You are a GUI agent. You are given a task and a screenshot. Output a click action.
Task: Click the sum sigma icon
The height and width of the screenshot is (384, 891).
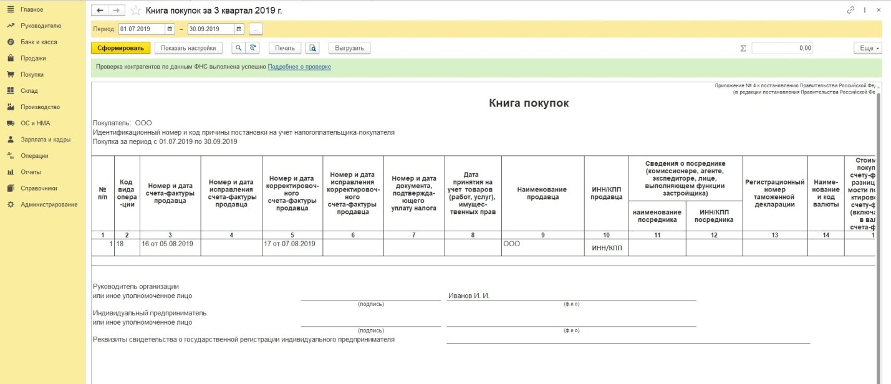tap(743, 48)
